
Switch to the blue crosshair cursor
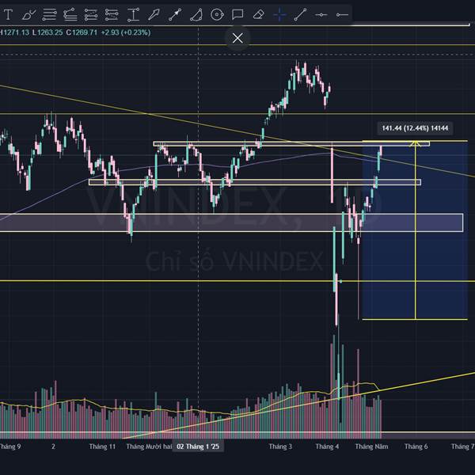tap(279, 14)
